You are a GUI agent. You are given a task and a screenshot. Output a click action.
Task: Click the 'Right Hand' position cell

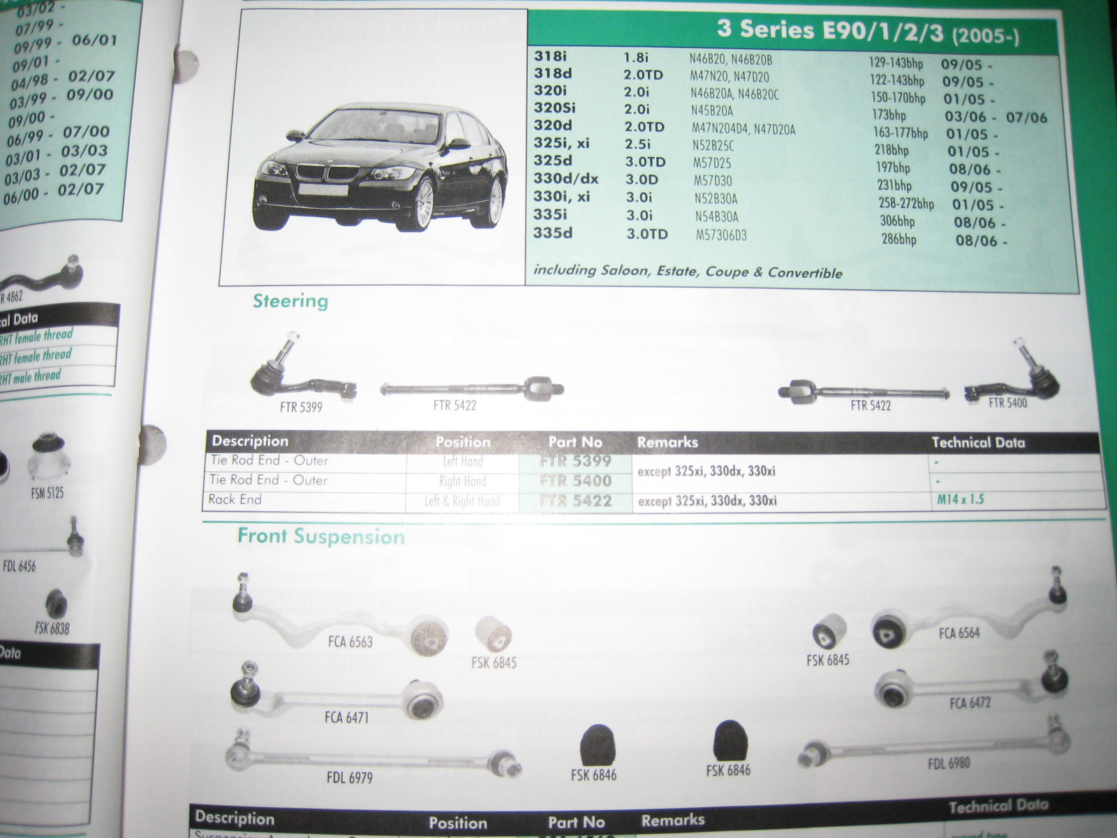point(462,481)
